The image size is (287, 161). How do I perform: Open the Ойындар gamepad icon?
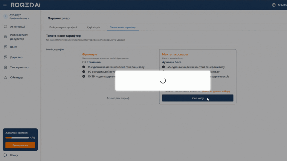(5, 78)
